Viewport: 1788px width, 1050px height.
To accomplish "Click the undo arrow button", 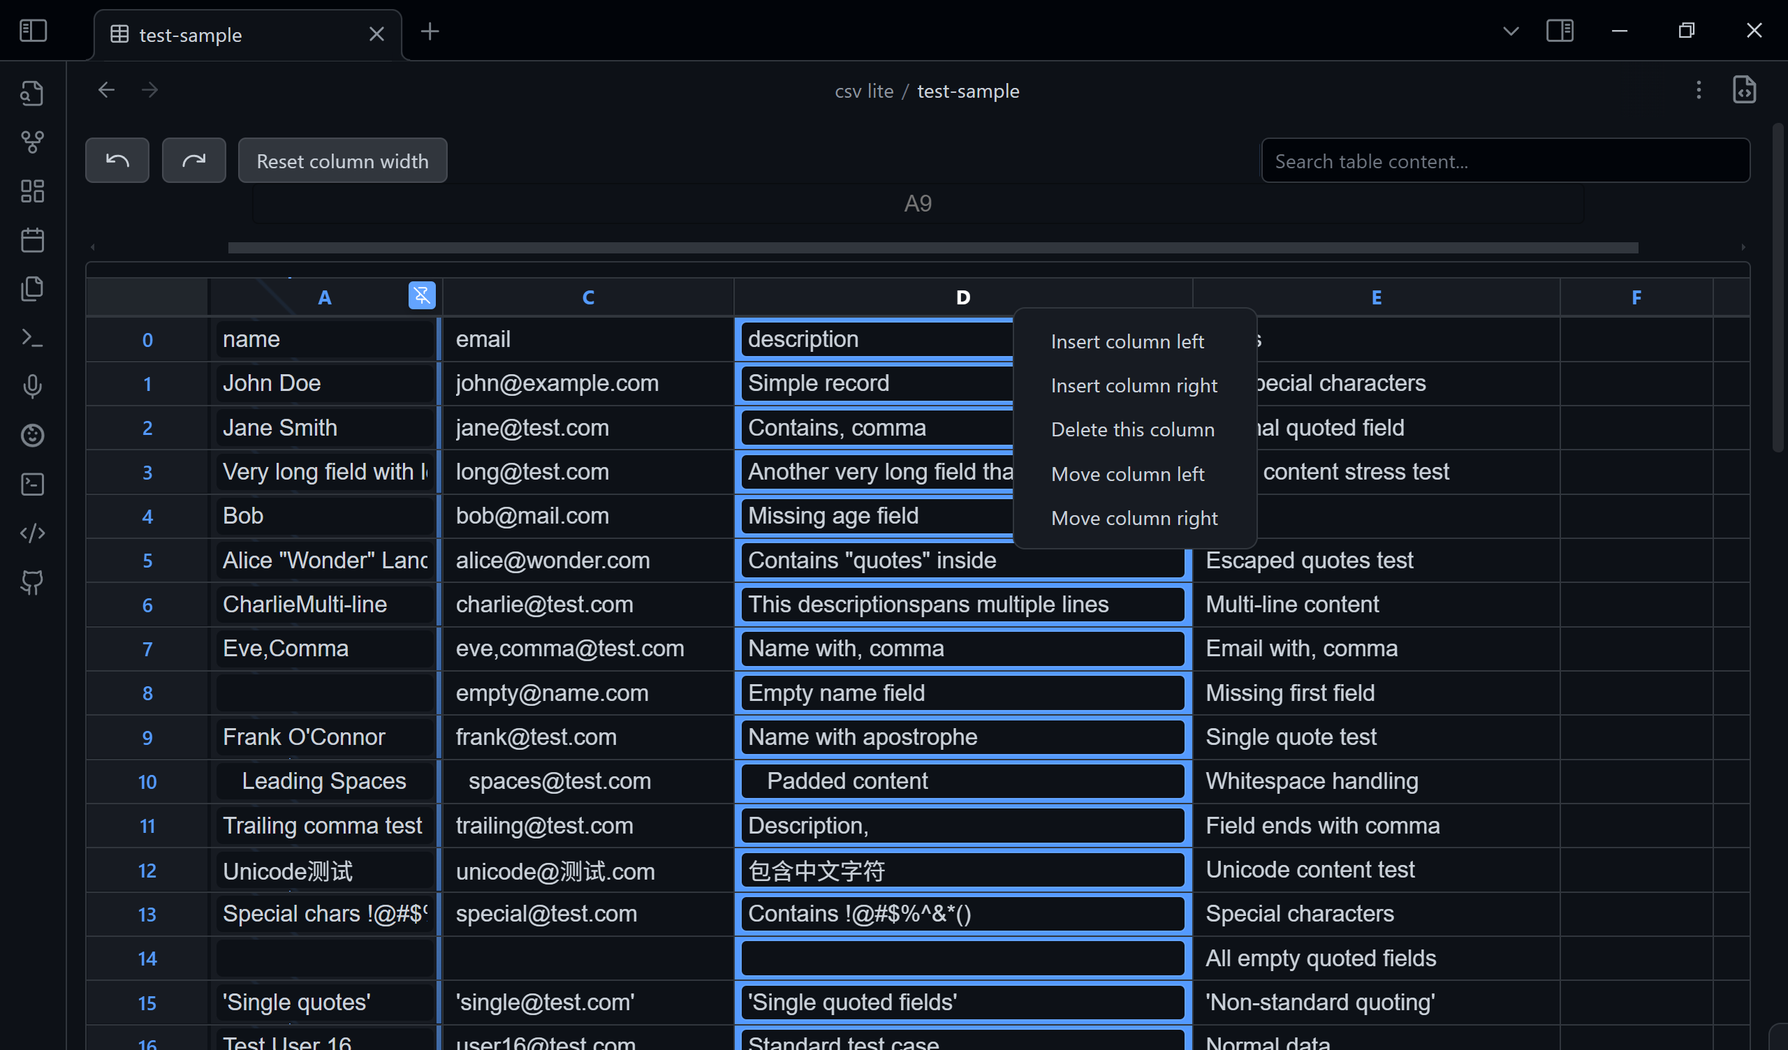I will 117,161.
